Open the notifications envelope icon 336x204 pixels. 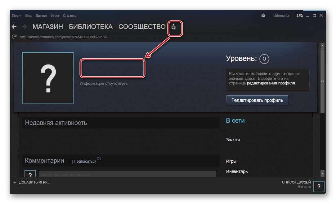(263, 15)
